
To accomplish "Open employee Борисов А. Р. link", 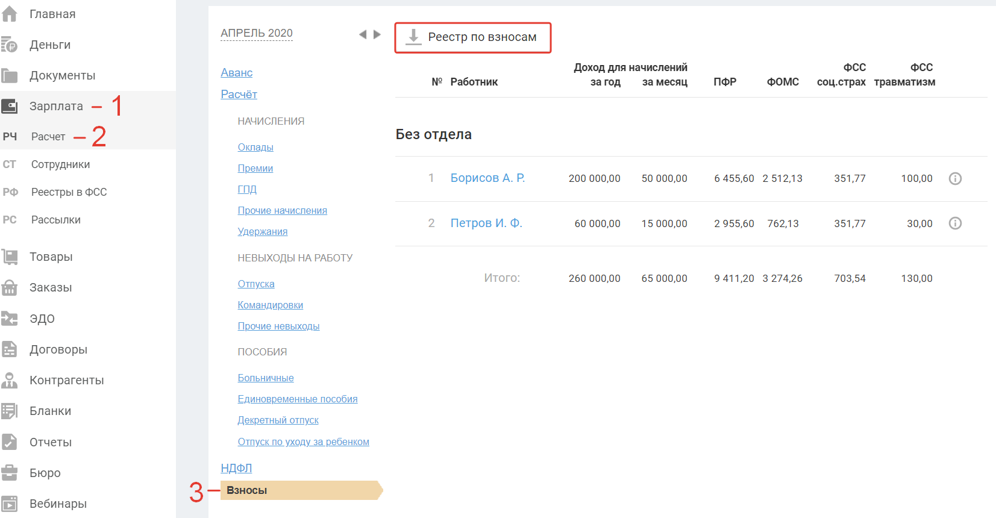I will (487, 178).
